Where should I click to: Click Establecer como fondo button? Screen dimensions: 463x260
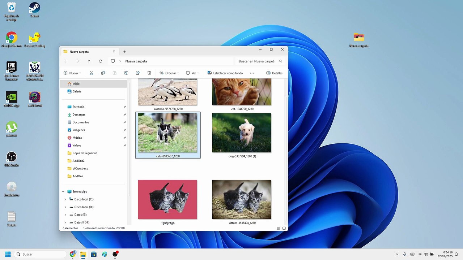[225, 73]
